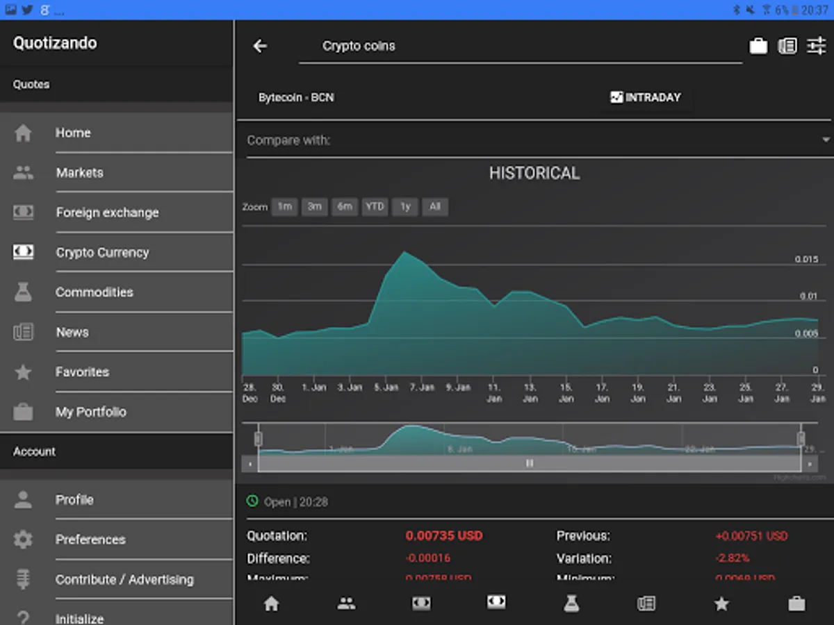Click the right navigator range handle
834x625 pixels.
point(801,438)
